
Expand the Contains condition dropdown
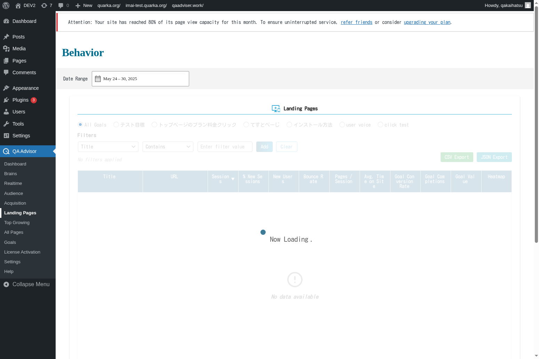(168, 147)
